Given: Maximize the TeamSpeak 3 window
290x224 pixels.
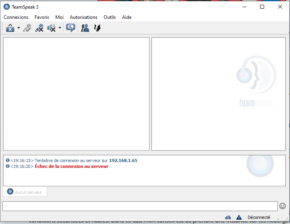Looking at the screenshot, I should pyautogui.click(x=262, y=7).
